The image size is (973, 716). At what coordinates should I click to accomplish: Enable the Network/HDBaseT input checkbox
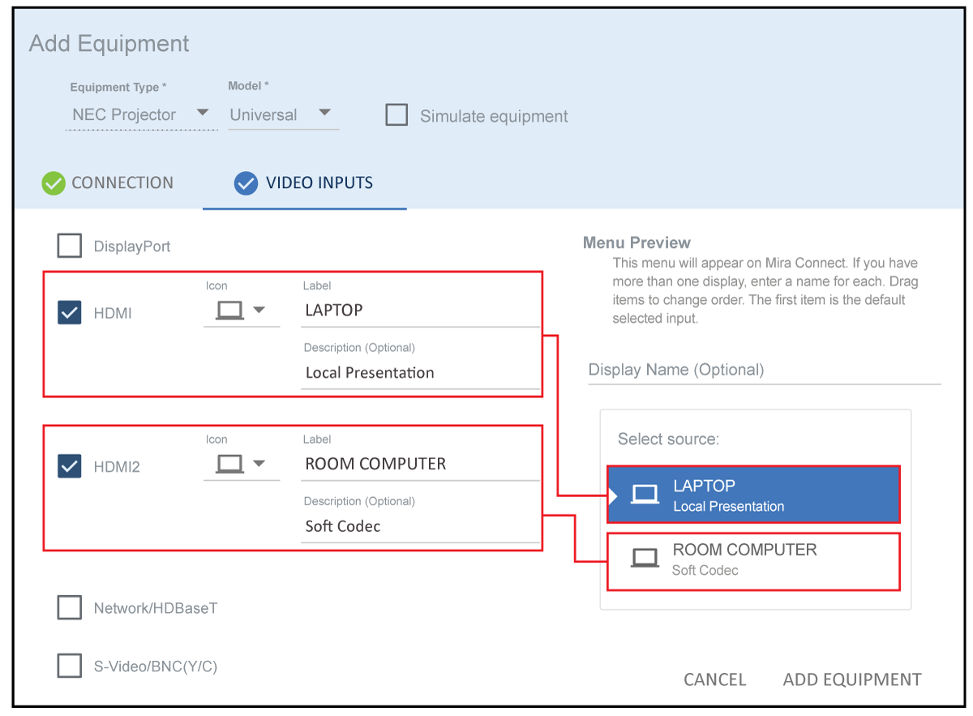click(x=70, y=607)
